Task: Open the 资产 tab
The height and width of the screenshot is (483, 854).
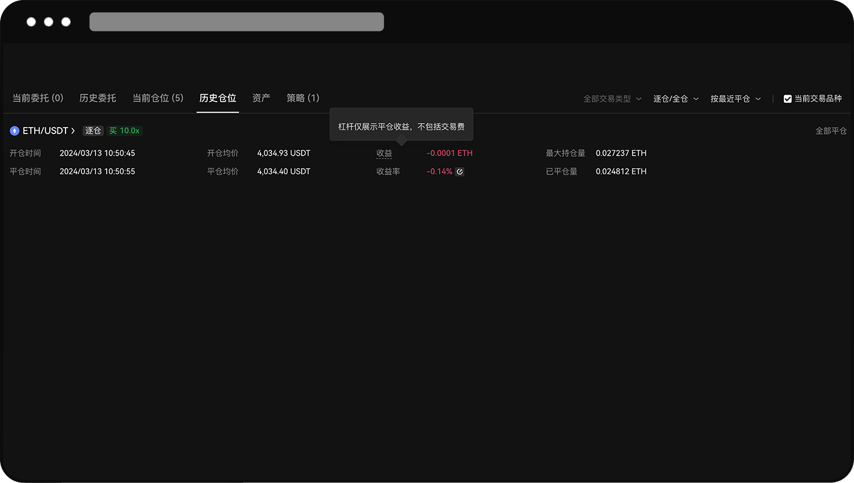Action: click(261, 98)
